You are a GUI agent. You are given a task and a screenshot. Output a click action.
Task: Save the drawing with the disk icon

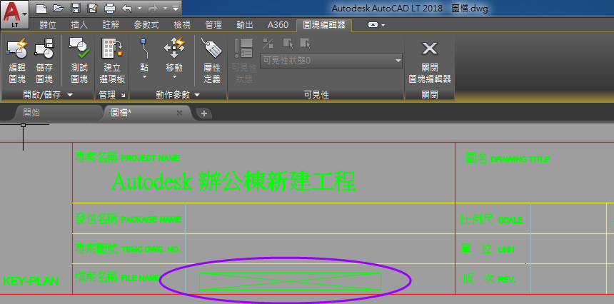[76, 7]
